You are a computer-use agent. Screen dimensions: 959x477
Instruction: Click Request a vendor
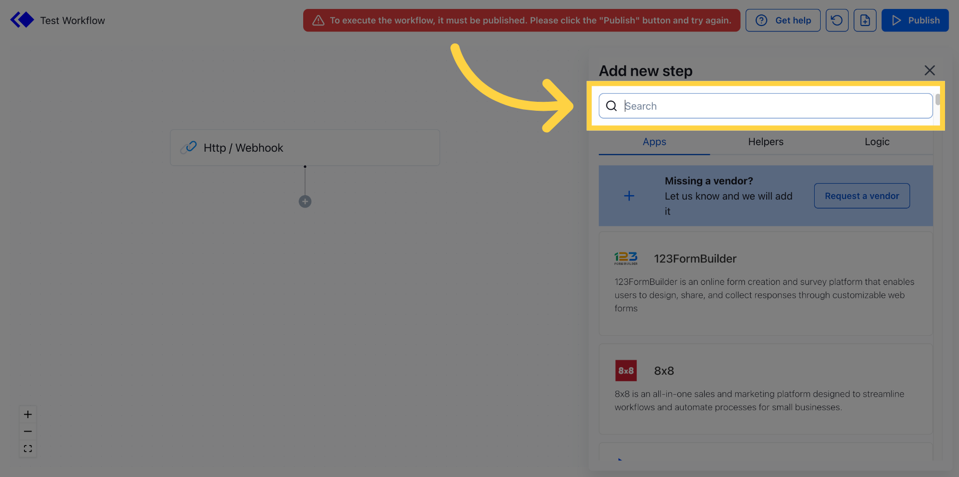click(x=862, y=196)
